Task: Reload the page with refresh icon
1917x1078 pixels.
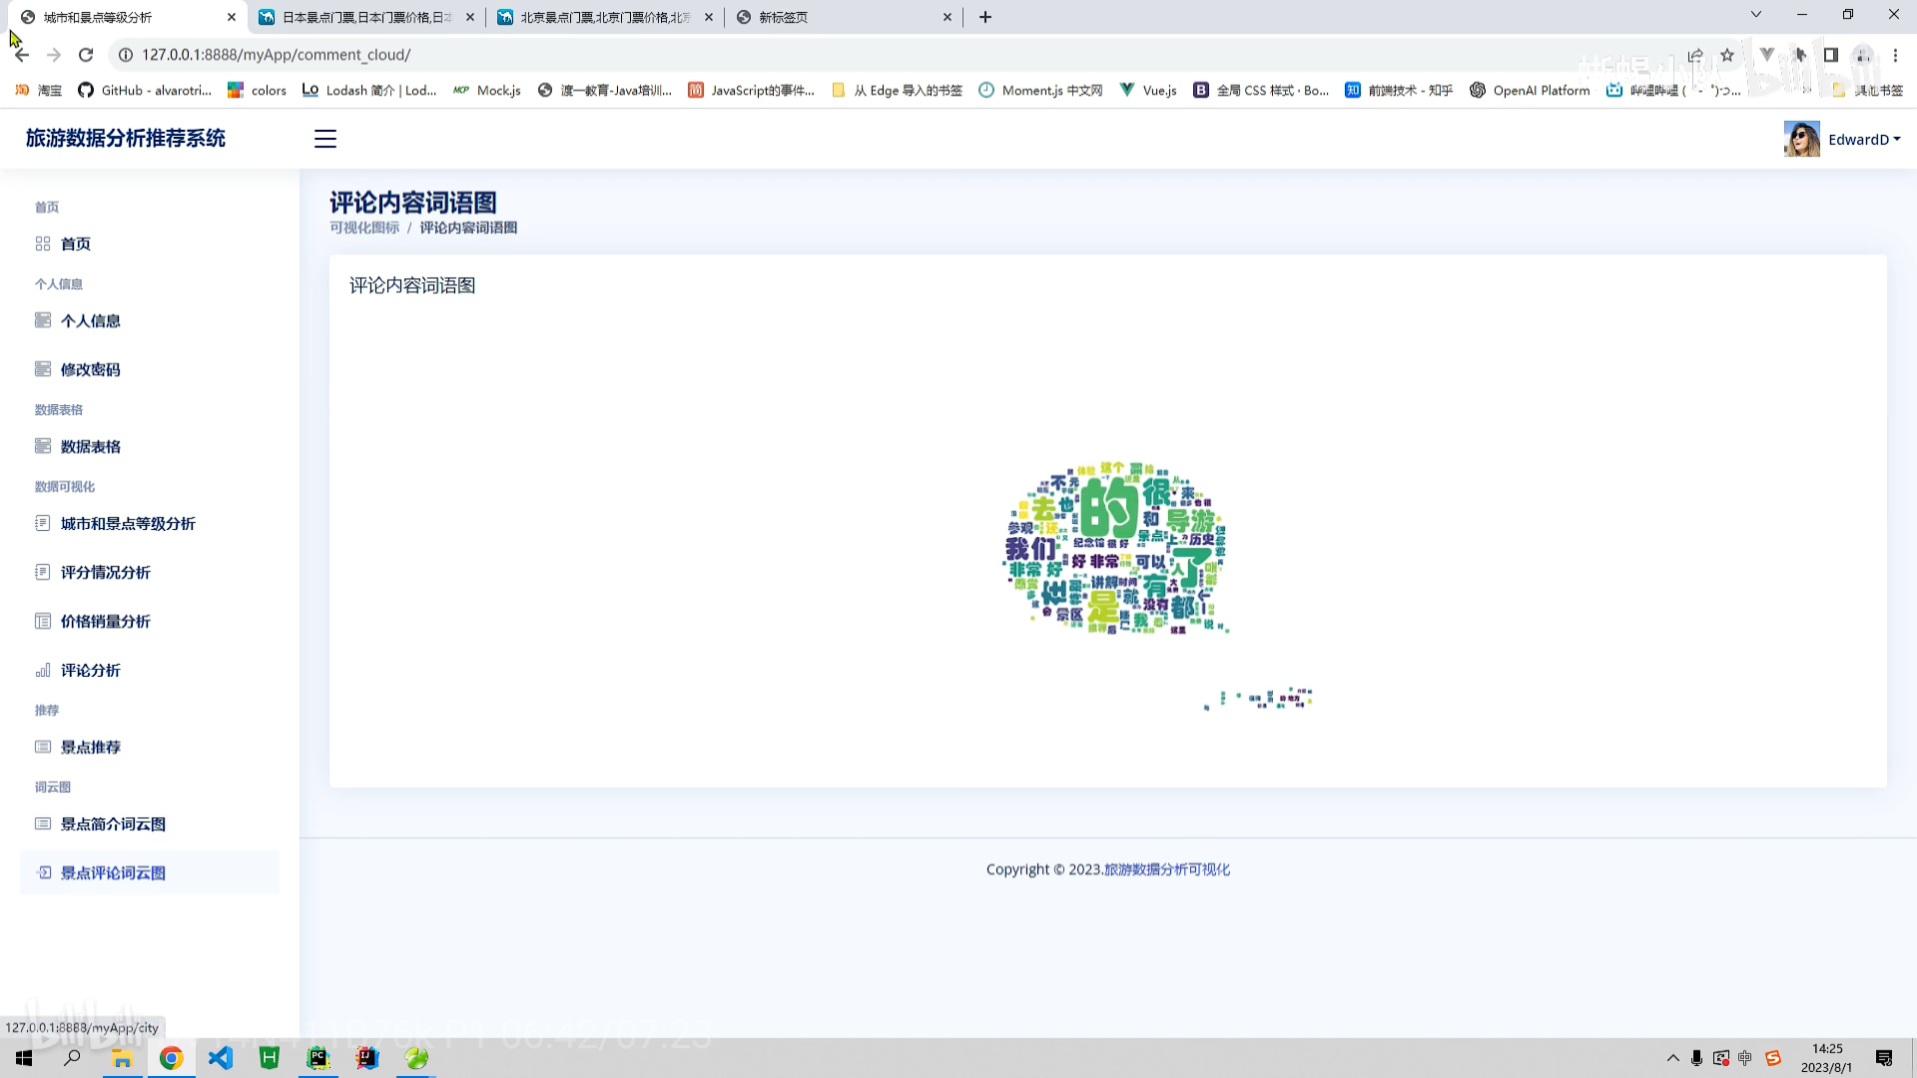Action: [86, 55]
